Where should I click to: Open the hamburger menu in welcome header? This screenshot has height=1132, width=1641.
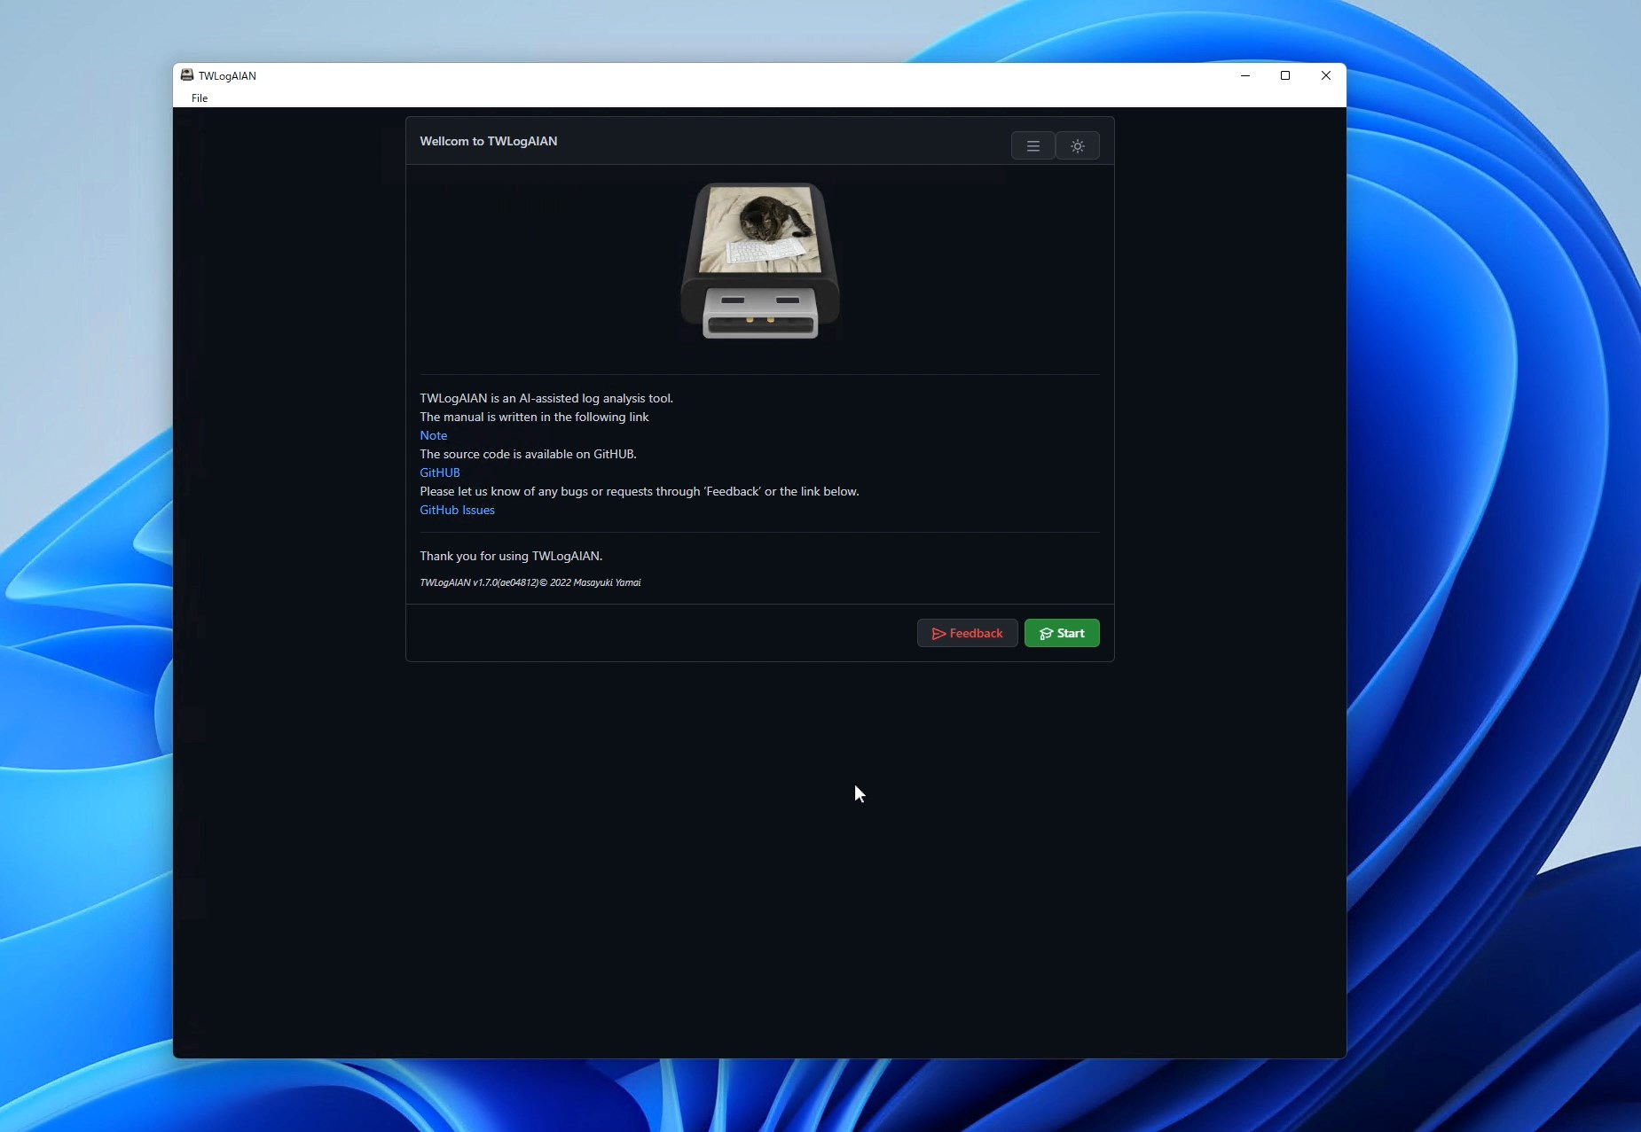(x=1033, y=146)
